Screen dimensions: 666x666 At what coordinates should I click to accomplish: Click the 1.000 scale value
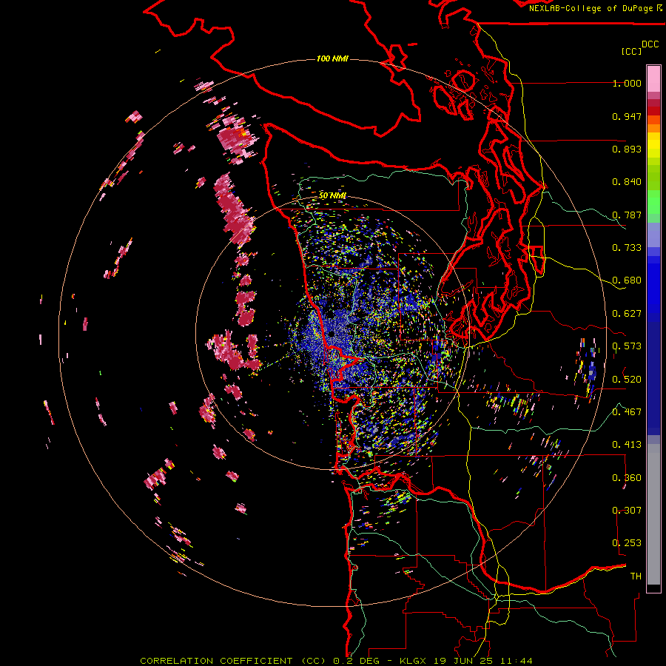(x=627, y=83)
